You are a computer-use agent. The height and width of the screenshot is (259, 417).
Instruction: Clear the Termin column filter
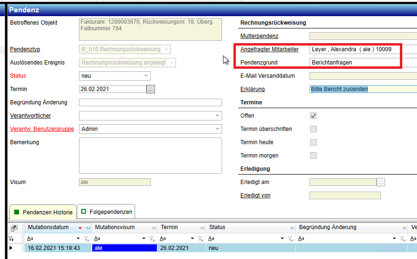point(200,239)
